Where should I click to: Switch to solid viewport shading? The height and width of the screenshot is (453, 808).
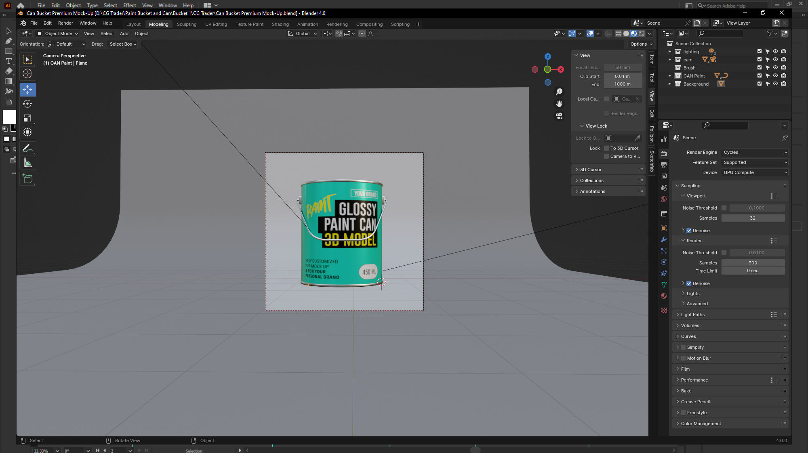click(626, 34)
